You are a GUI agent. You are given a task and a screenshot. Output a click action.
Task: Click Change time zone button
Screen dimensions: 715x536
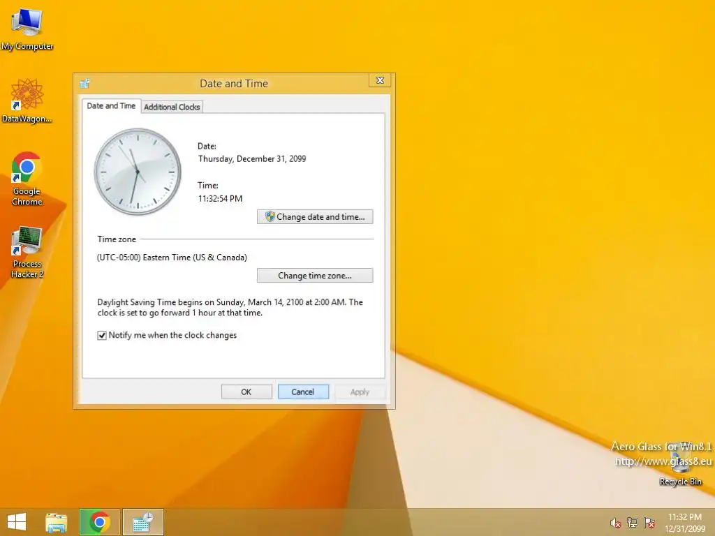[315, 276]
